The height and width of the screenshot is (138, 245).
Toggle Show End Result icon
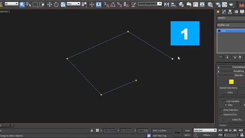(x=227, y=57)
